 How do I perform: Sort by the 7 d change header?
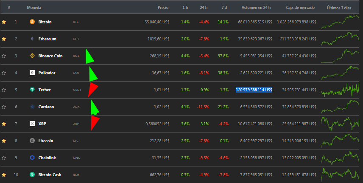224,7
